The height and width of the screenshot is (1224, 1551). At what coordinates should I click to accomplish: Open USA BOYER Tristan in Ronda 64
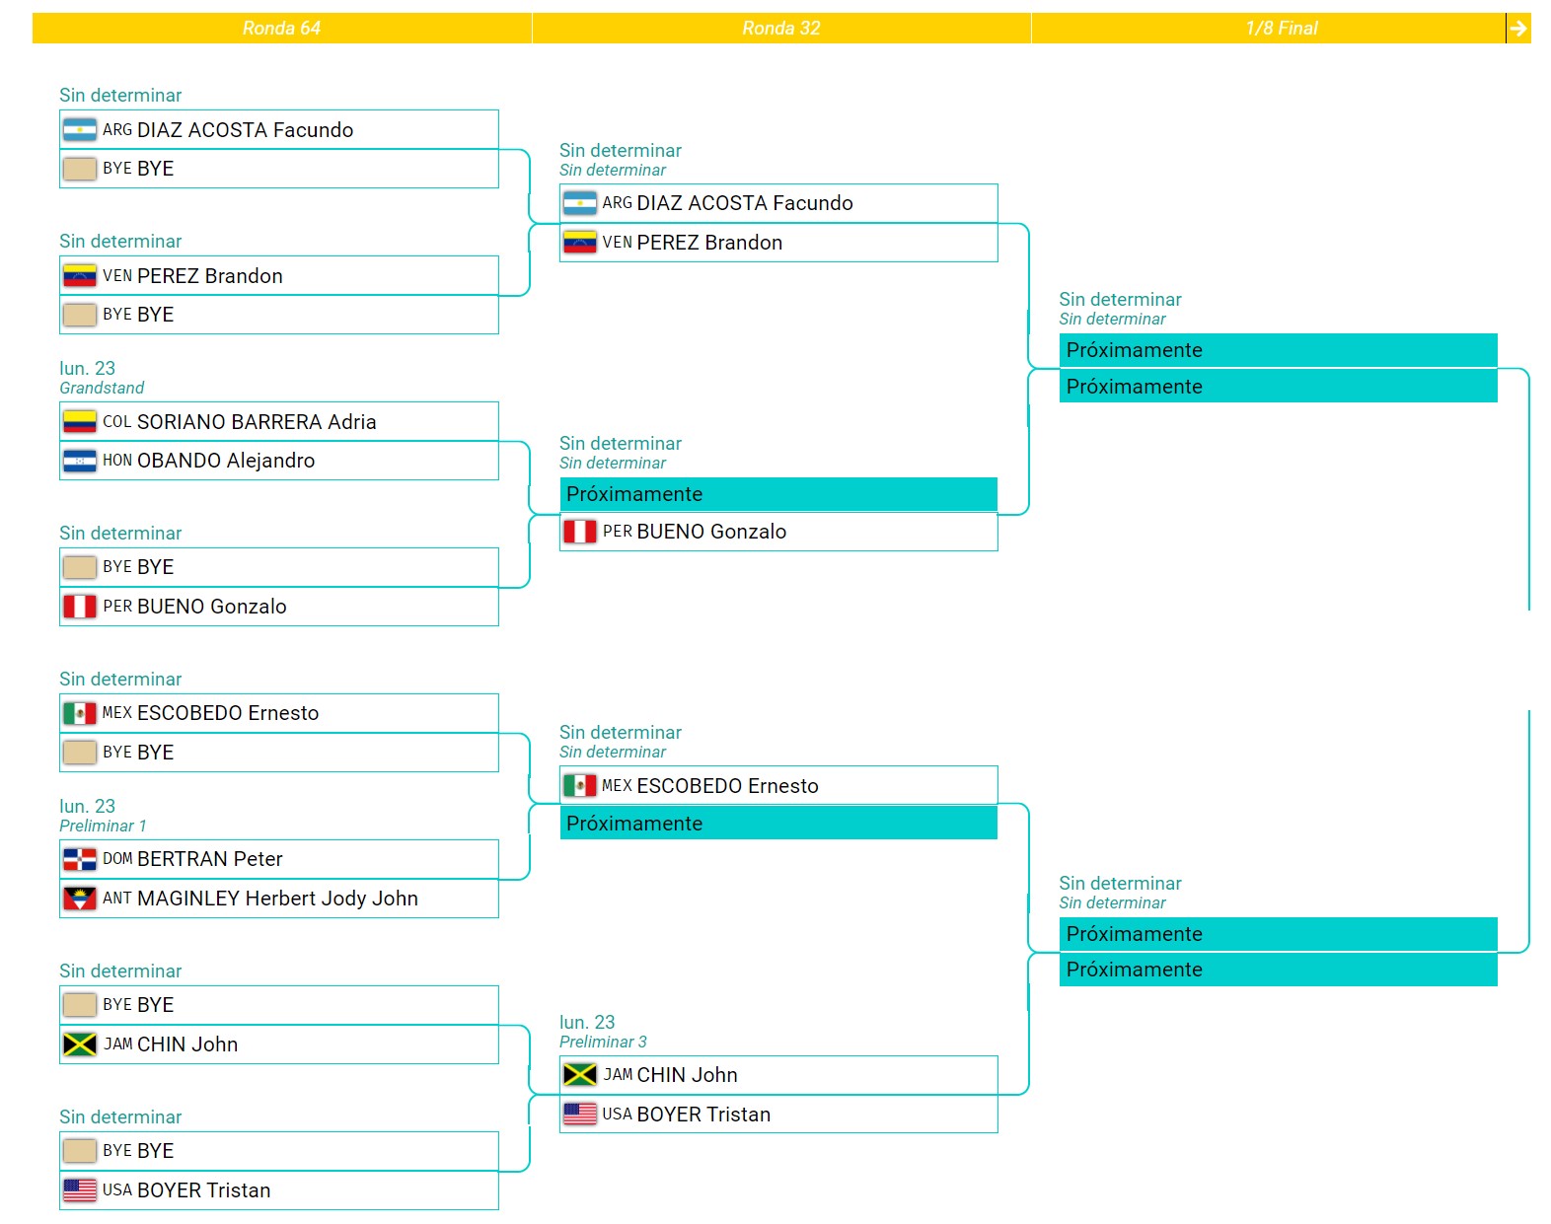click(203, 1190)
